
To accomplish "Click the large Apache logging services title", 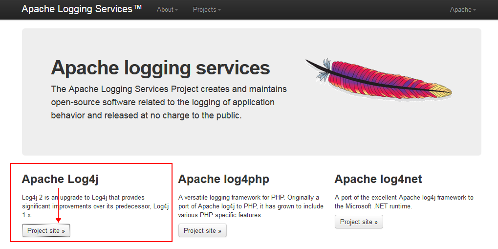I will 160,68.
